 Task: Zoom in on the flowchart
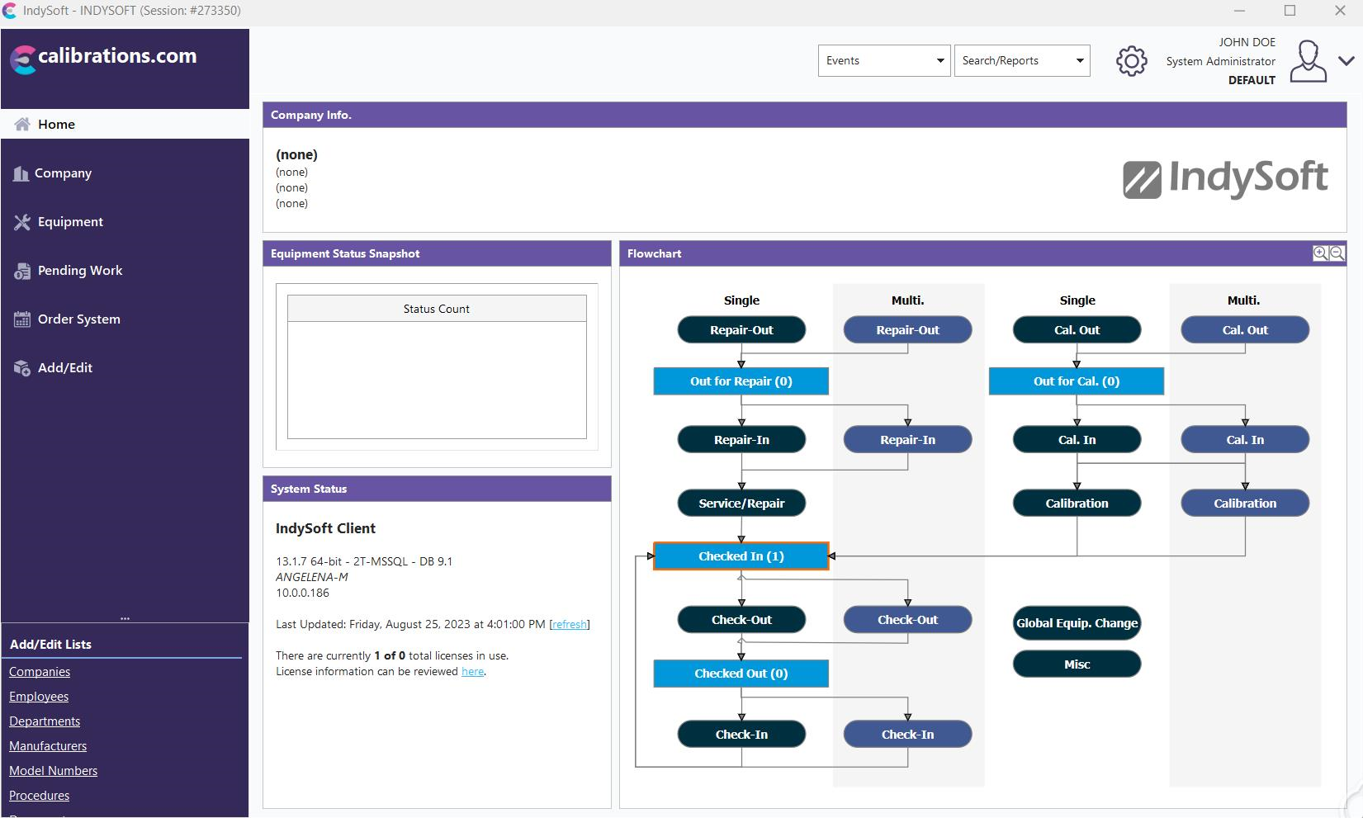(1320, 253)
